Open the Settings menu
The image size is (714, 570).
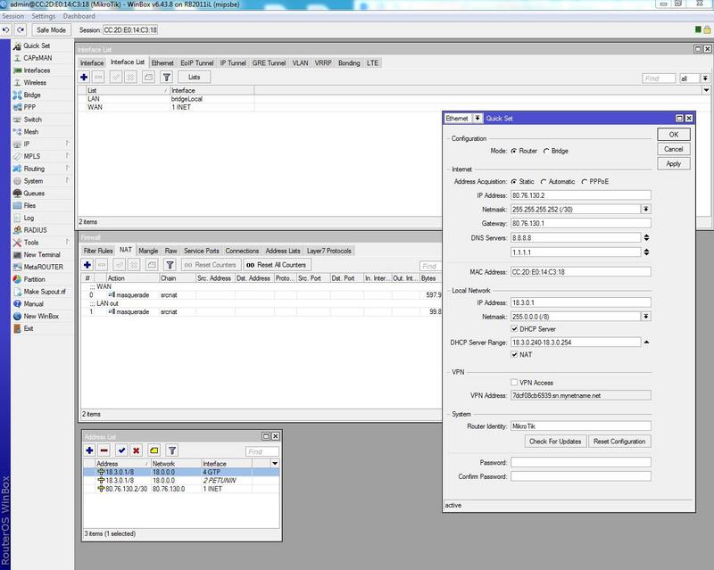click(x=43, y=16)
